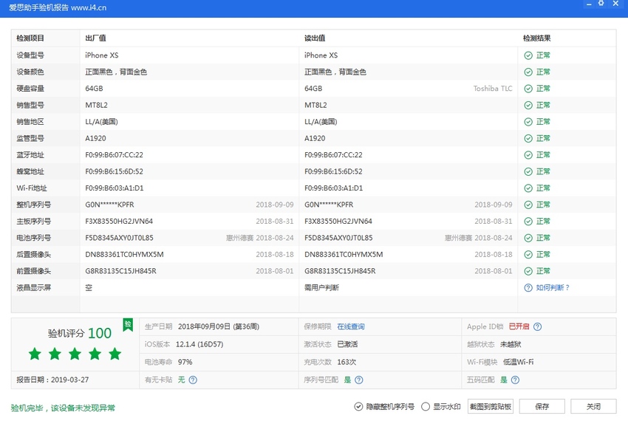The height and width of the screenshot is (424, 628).
Task: Click the green check icon for 蓝牙地址 row
Action: [528, 155]
